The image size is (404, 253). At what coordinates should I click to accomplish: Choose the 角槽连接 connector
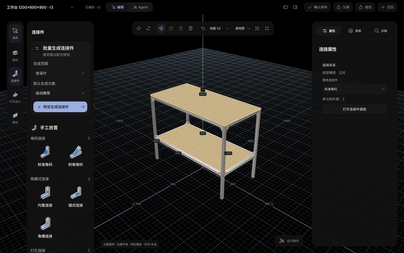pos(45,227)
